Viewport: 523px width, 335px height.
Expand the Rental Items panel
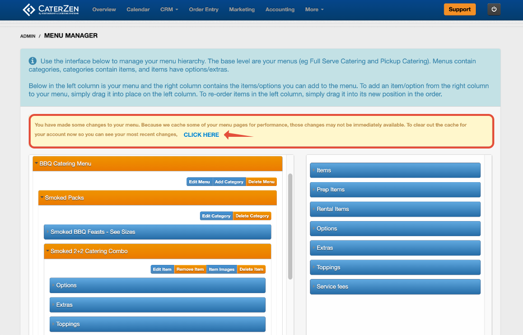click(x=395, y=209)
